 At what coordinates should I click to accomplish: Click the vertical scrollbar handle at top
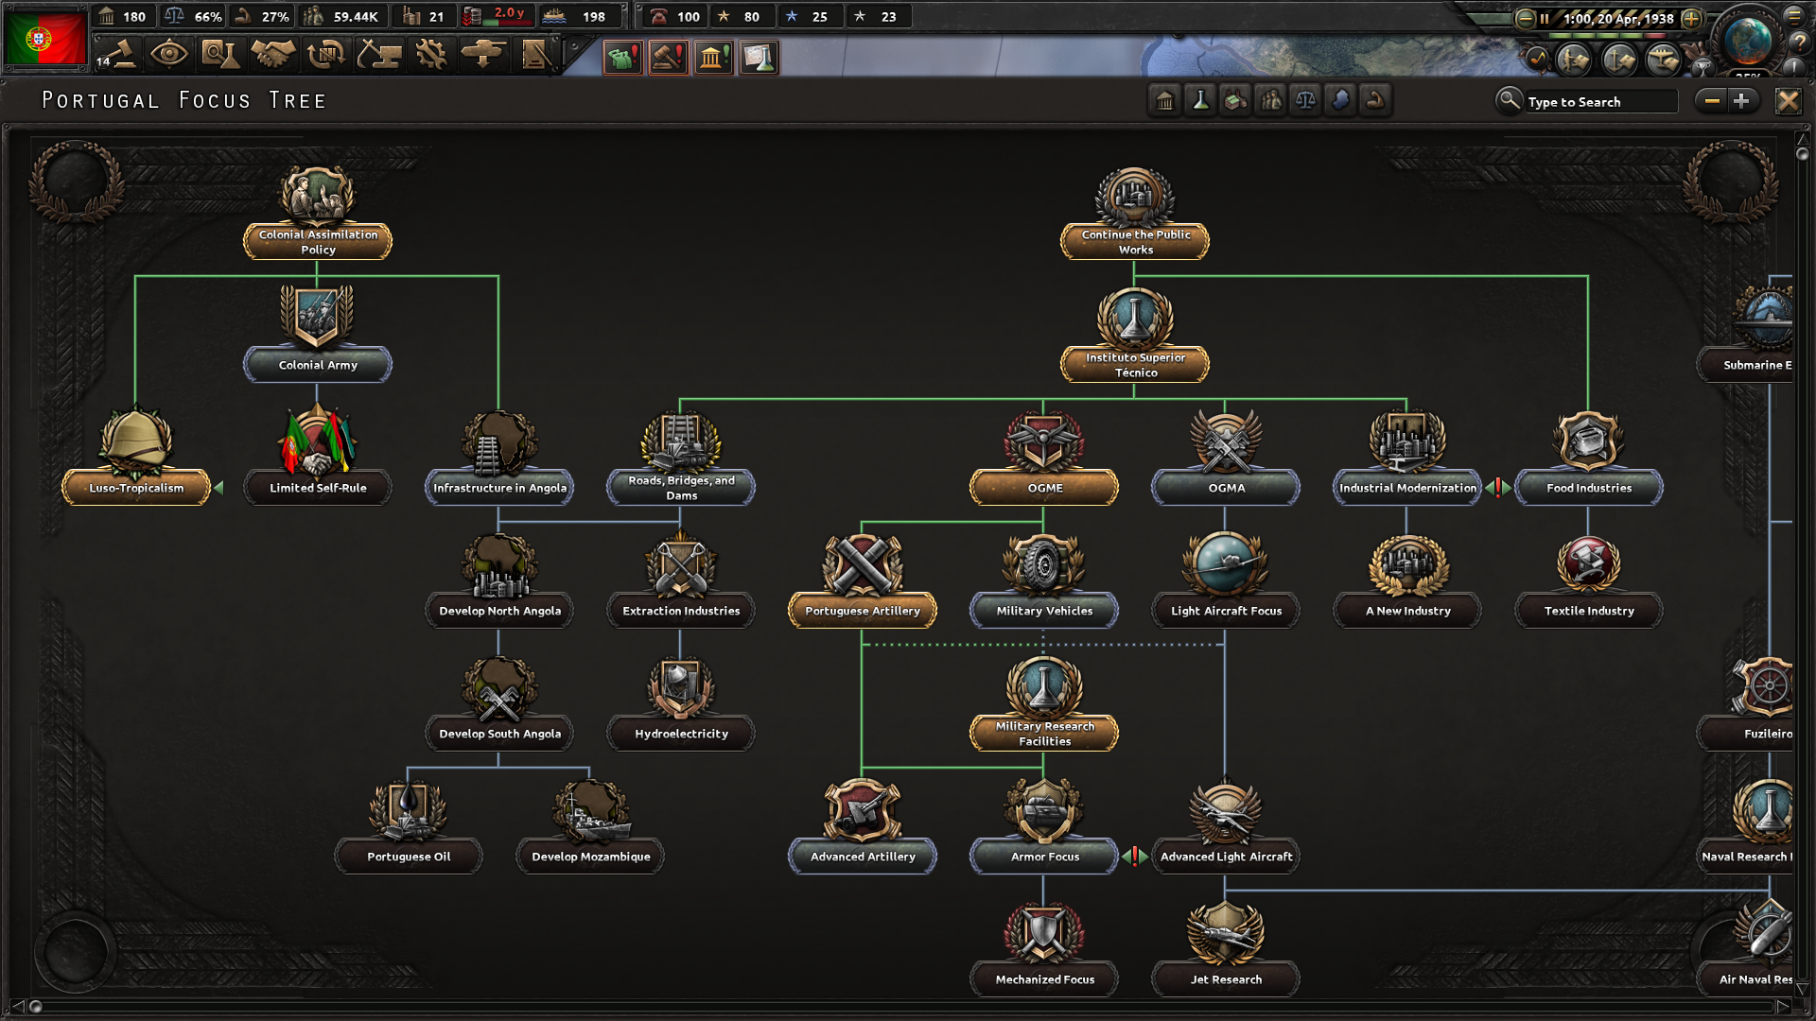coord(1802,153)
